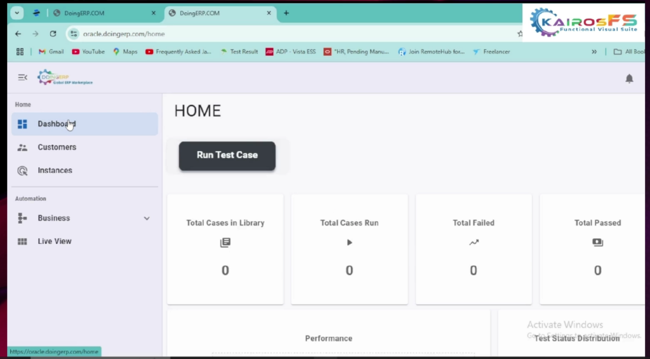Click the Live View grid icon
Image resolution: width=650 pixels, height=359 pixels.
tap(22, 241)
